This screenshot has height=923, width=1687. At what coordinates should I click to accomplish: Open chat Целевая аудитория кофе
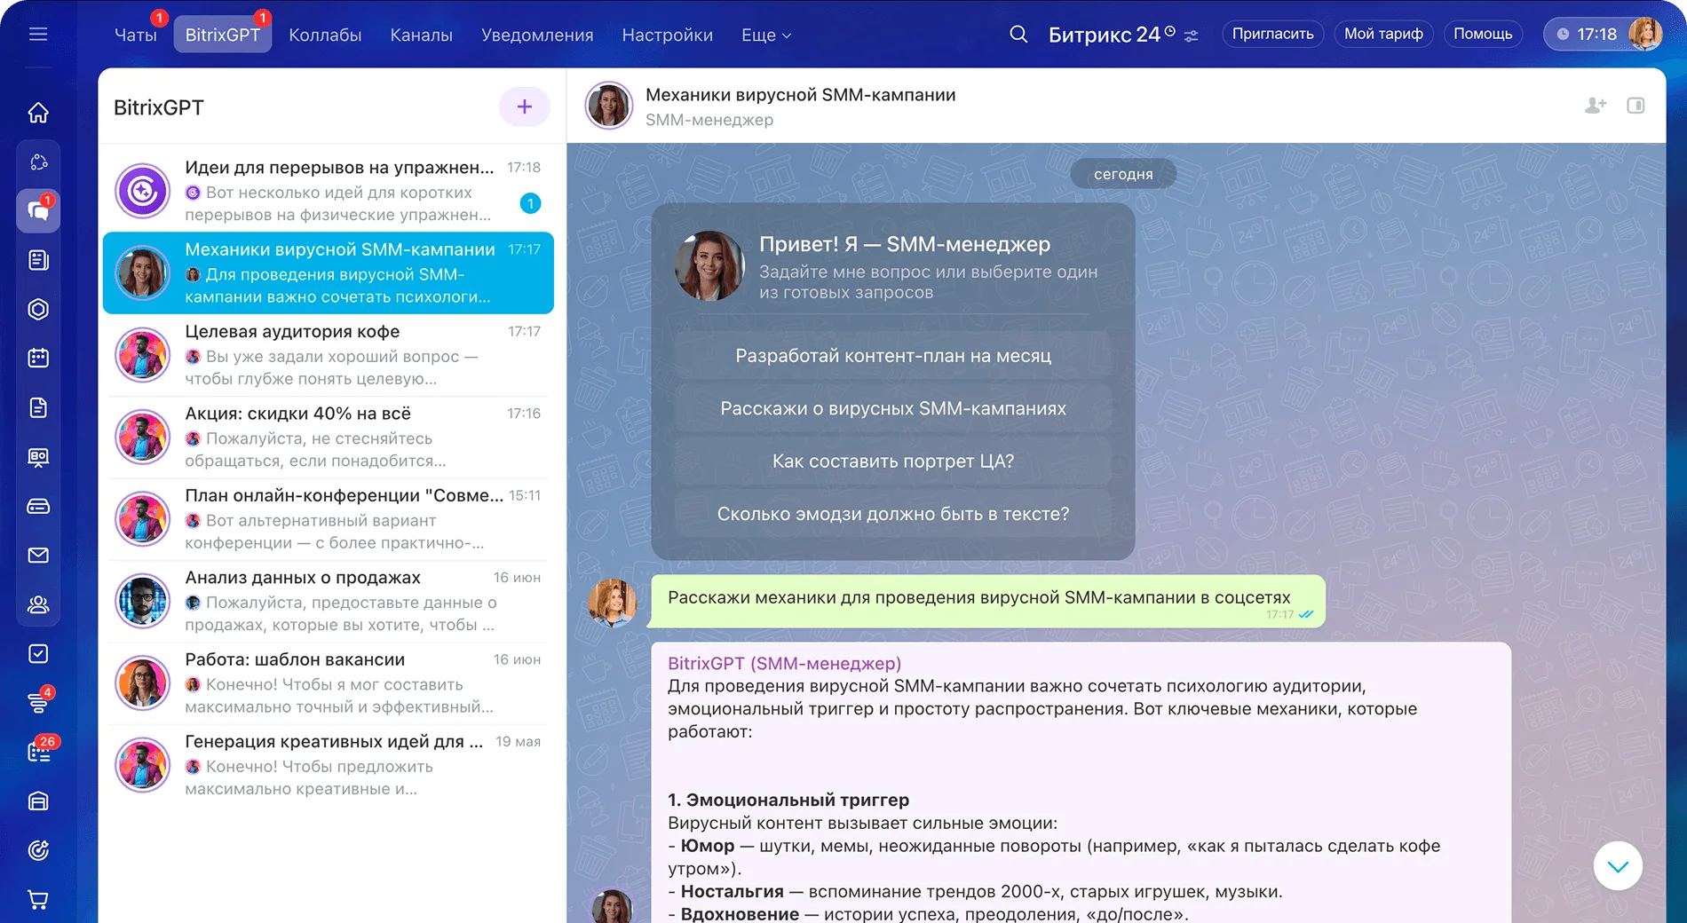[x=329, y=355]
